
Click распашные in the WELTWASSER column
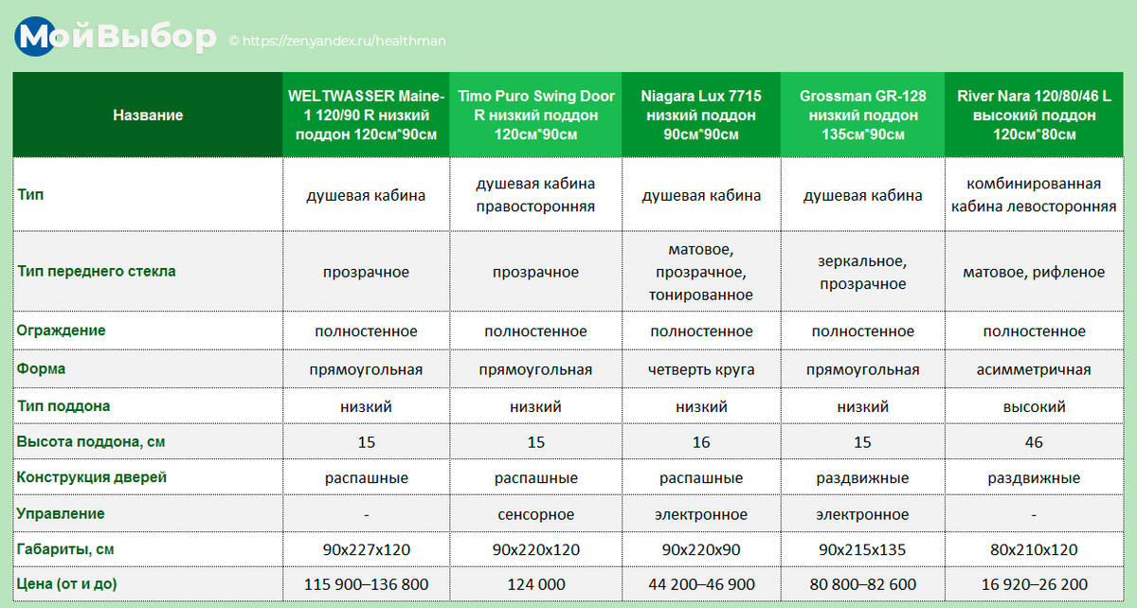pyautogui.click(x=366, y=478)
